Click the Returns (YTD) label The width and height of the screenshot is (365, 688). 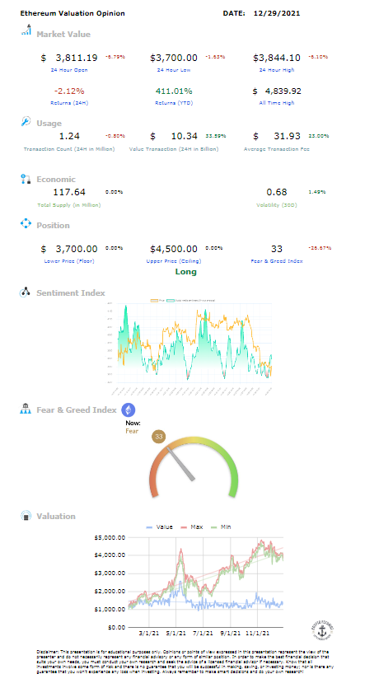coord(173,103)
